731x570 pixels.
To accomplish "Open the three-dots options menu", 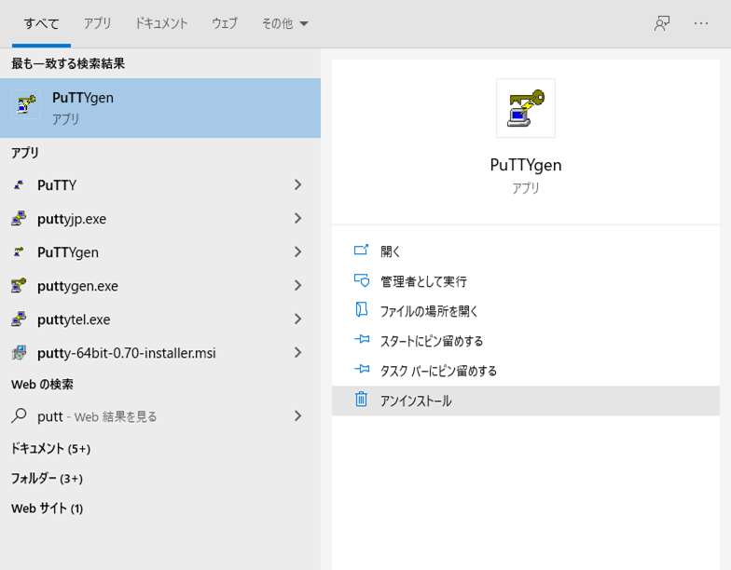I will click(x=701, y=23).
